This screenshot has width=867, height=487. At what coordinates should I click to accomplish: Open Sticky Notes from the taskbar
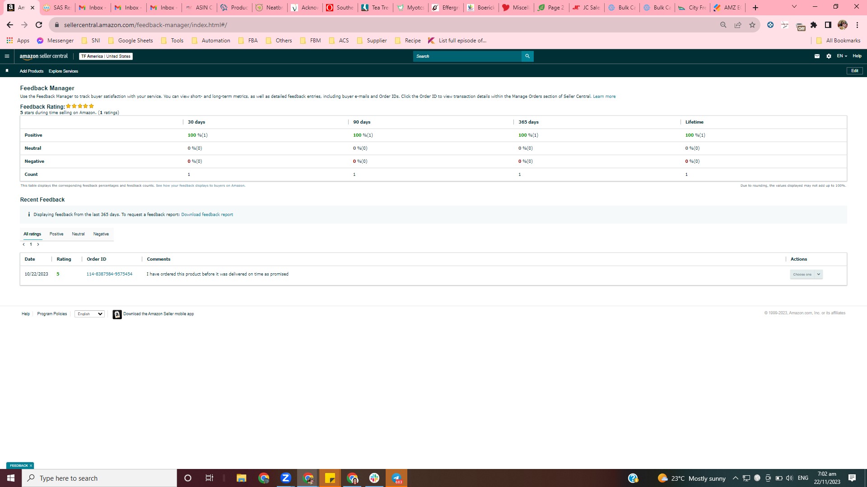tap(330, 478)
